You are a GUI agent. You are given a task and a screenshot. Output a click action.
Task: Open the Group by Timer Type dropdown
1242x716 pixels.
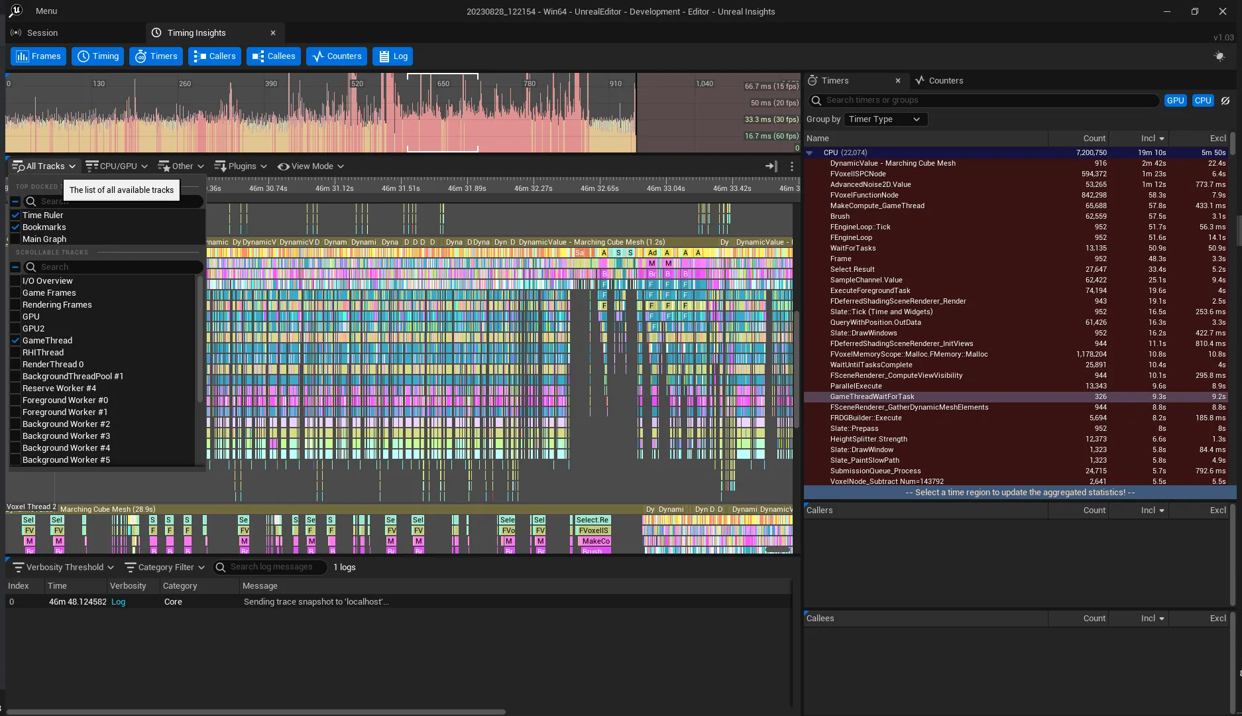click(x=885, y=119)
